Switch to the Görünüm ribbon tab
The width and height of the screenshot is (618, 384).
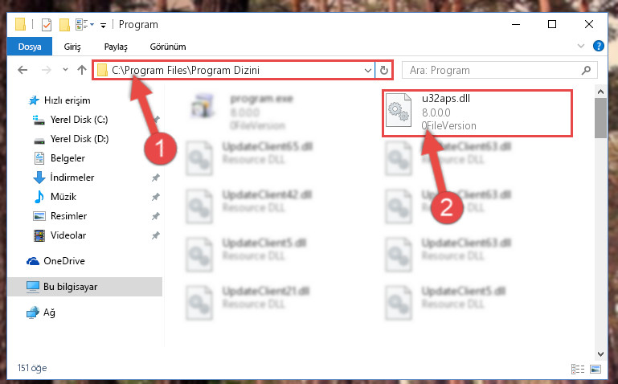coord(168,47)
